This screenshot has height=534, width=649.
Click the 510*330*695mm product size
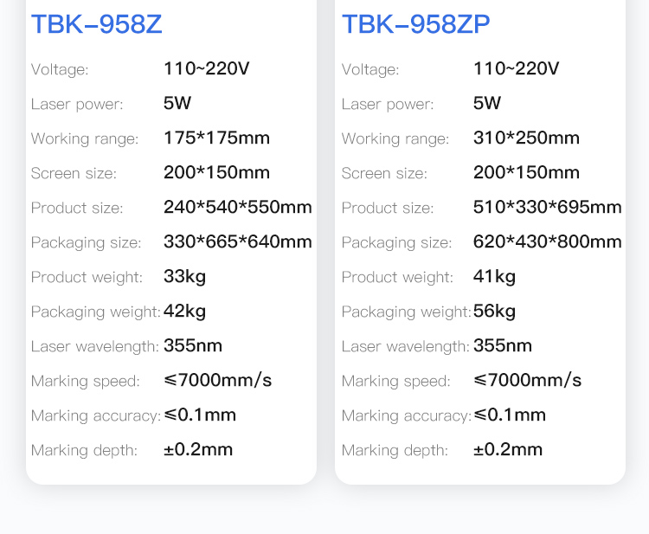point(547,207)
